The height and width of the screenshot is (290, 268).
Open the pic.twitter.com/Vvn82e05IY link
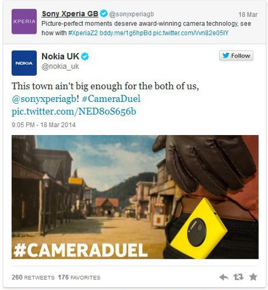tap(191, 33)
